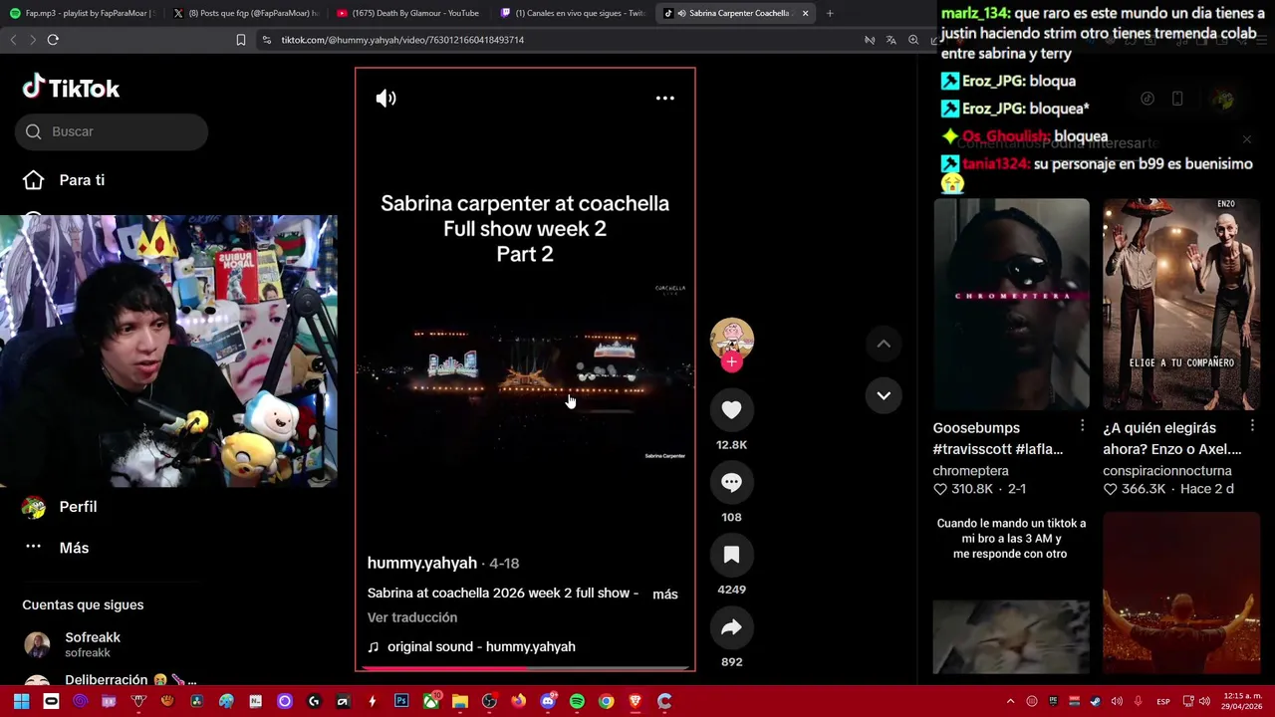This screenshot has height=717, width=1275.
Task: Go forward in browser history
Action: (32, 40)
